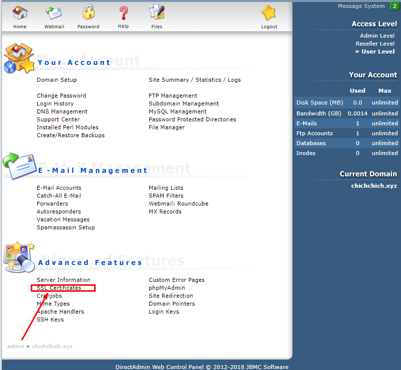Open Webmail from the toolbar icon
The width and height of the screenshot is (401, 370).
click(x=54, y=13)
